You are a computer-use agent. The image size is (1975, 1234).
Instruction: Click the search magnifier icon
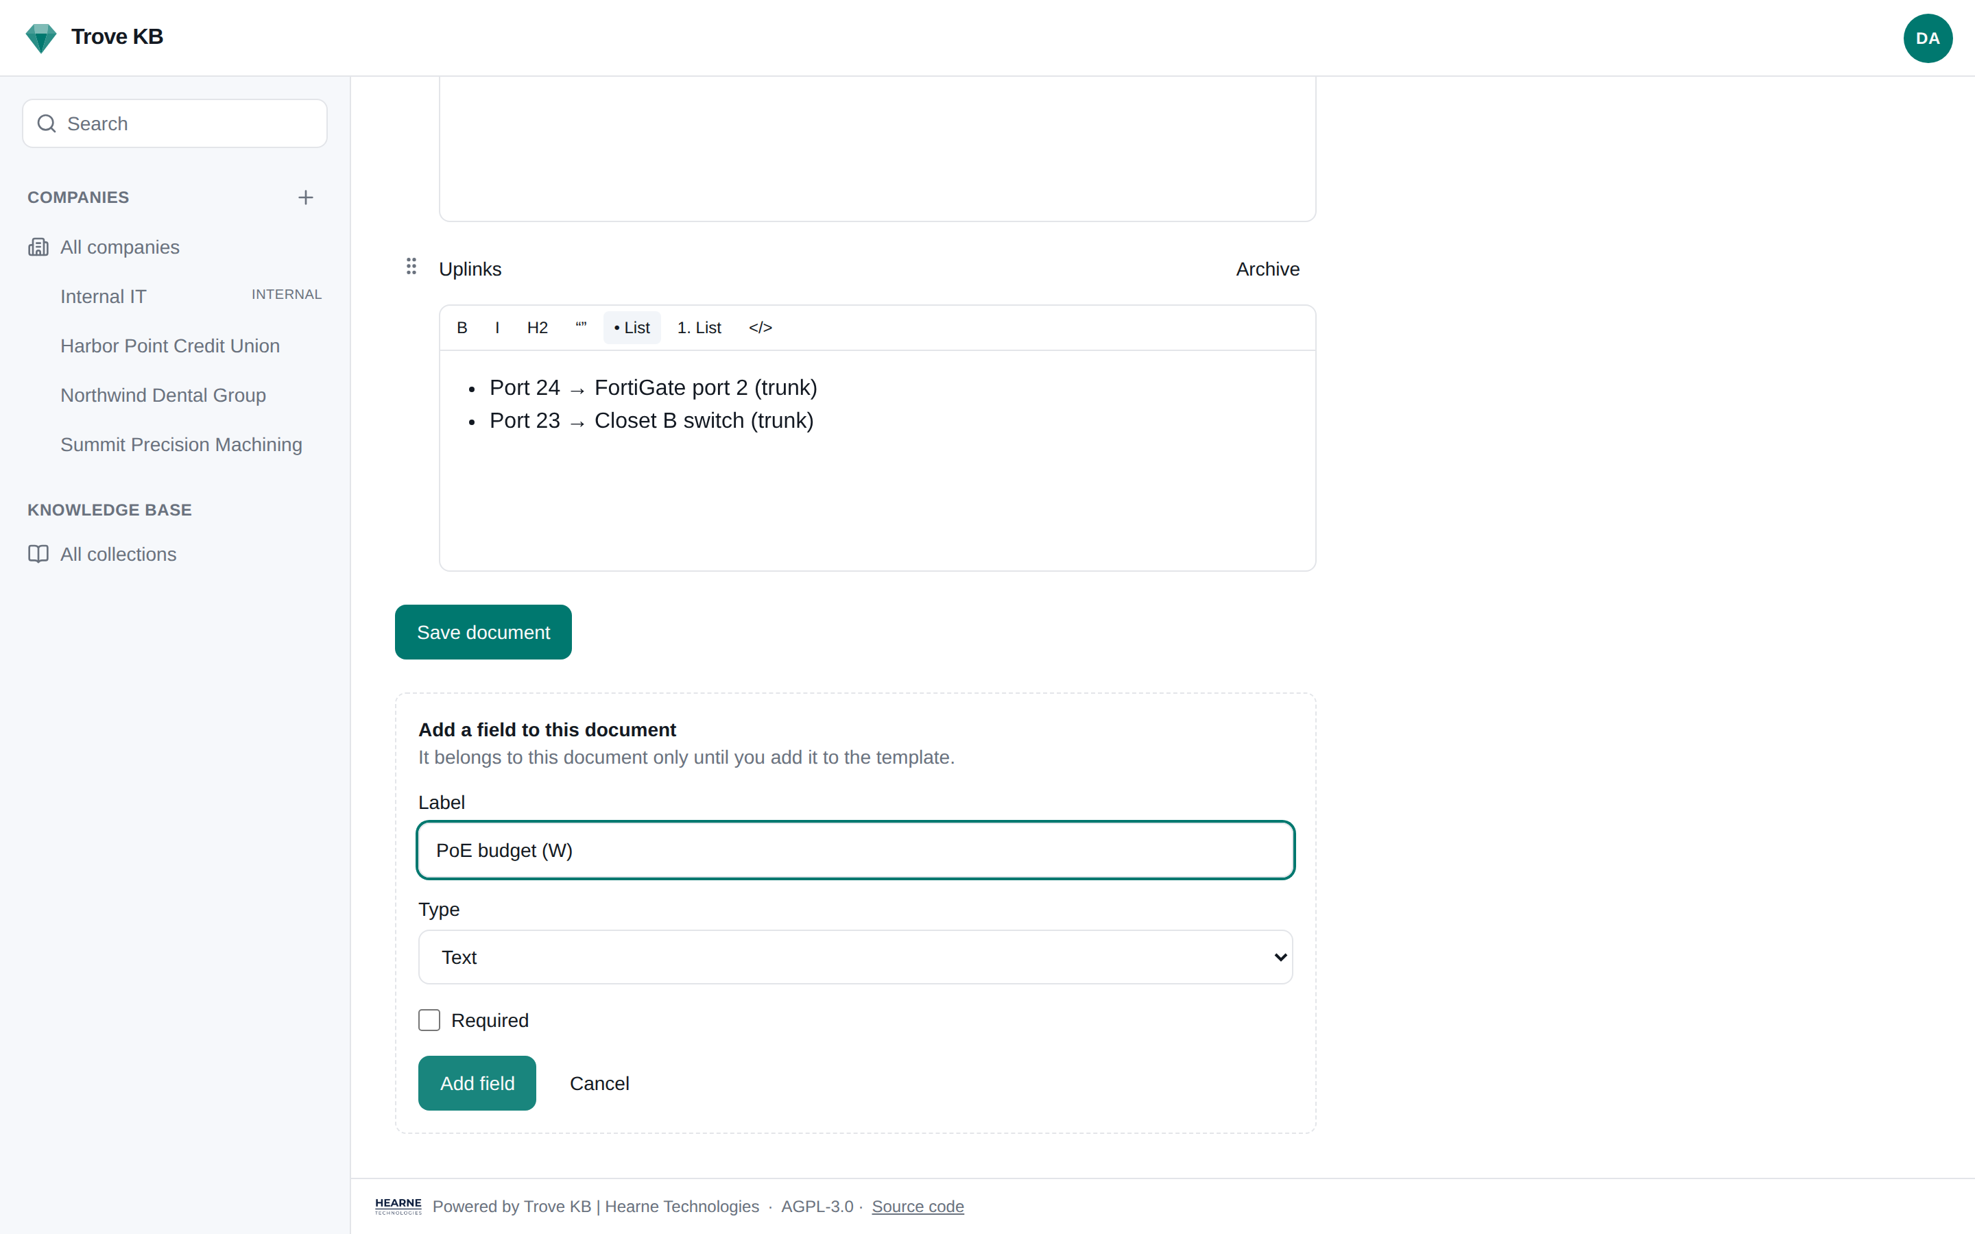[47, 123]
